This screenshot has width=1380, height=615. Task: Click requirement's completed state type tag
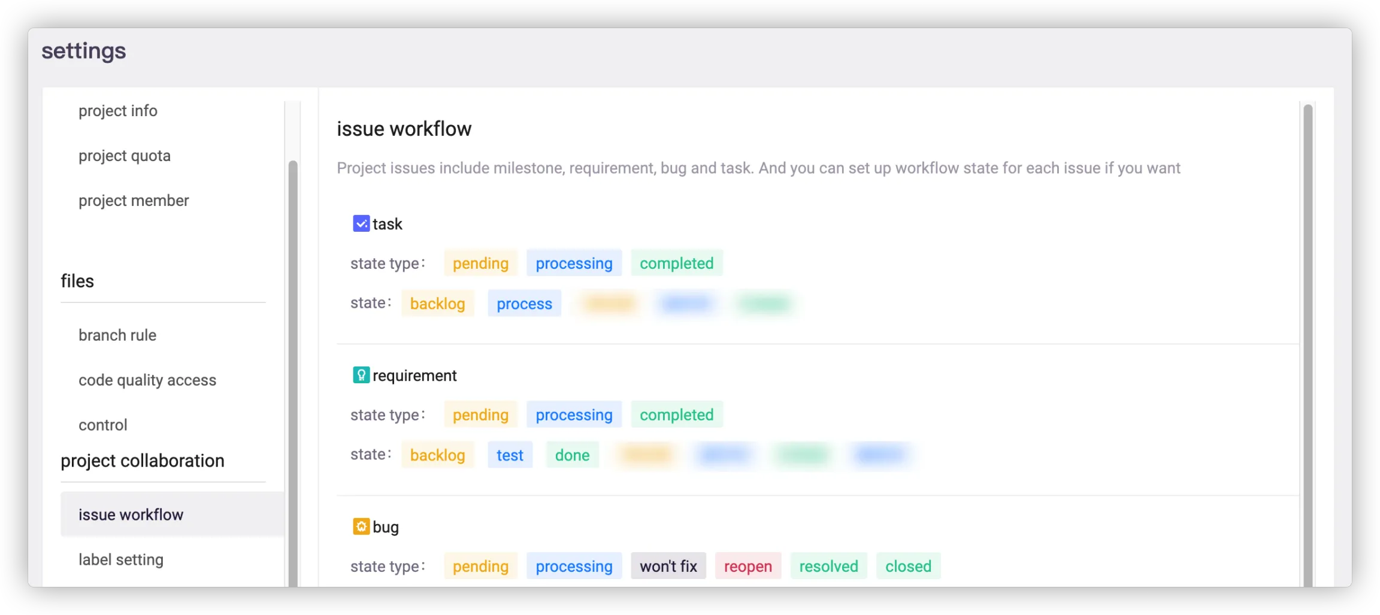coord(676,415)
